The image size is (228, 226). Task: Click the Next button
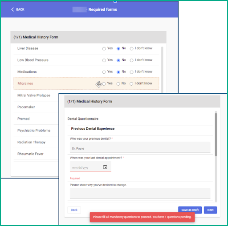pyautogui.click(x=210, y=210)
